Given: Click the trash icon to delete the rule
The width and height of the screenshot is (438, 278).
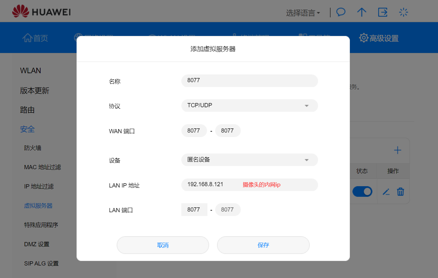Looking at the screenshot, I should point(400,191).
